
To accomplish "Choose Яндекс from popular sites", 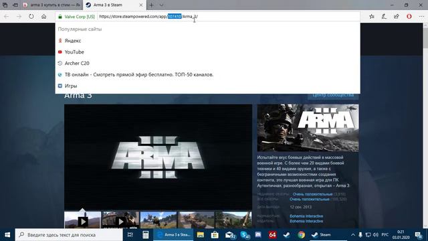I will [207, 40].
